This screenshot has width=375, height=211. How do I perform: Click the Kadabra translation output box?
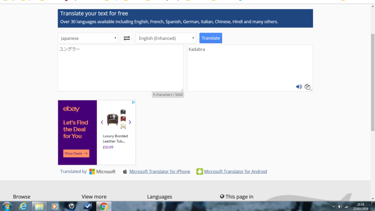[x=249, y=66]
